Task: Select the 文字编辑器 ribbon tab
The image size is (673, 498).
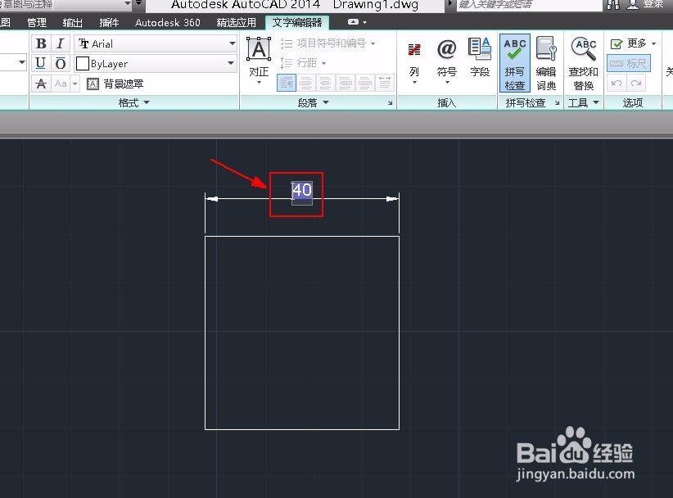Action: click(297, 22)
